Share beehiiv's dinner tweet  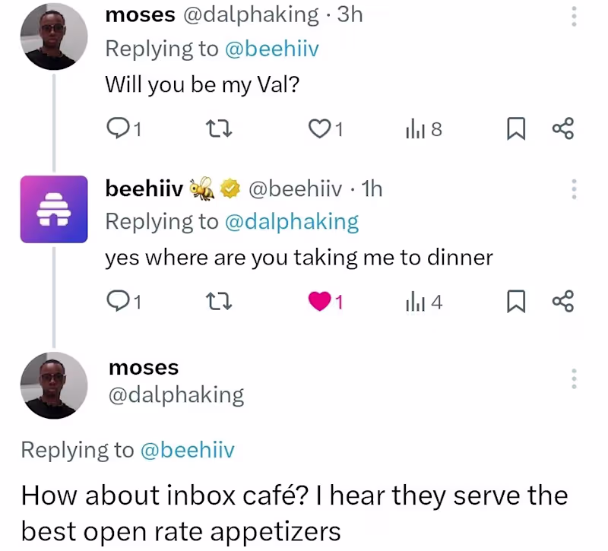tap(562, 302)
